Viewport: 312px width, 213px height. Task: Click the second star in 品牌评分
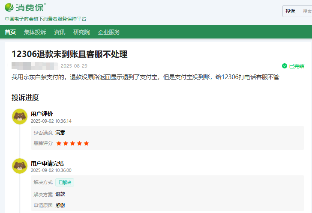click(66, 143)
